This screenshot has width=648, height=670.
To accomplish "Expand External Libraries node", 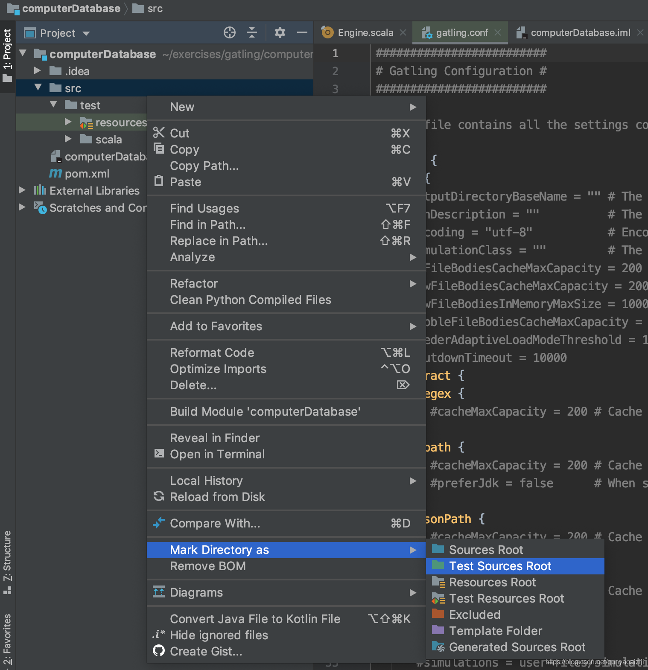I will point(22,190).
